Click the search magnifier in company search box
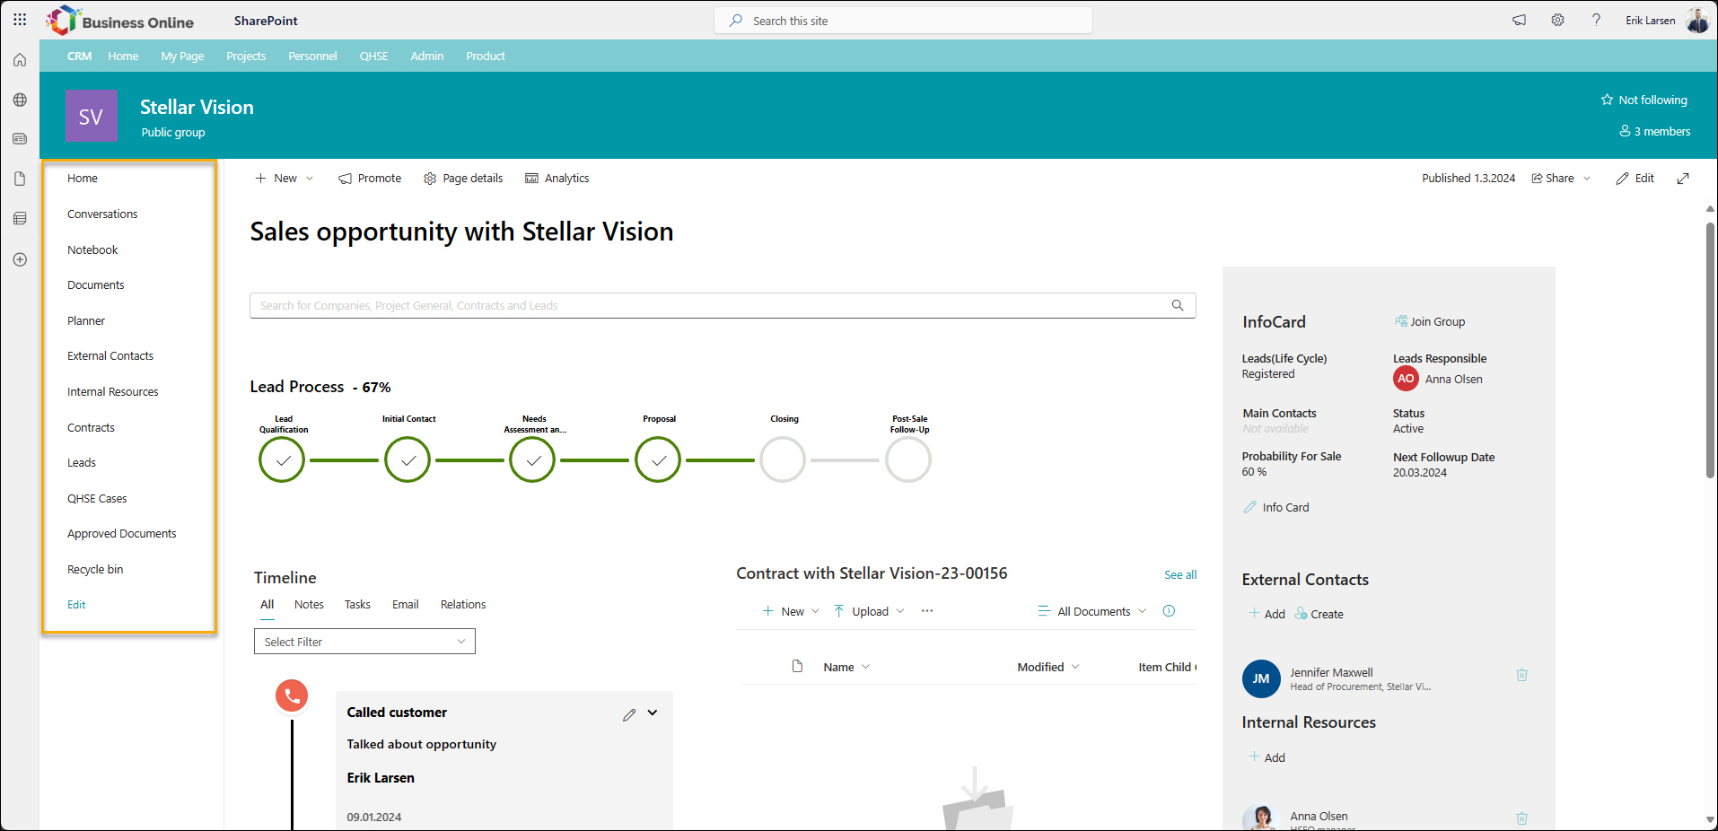The width and height of the screenshot is (1718, 831). (1178, 305)
